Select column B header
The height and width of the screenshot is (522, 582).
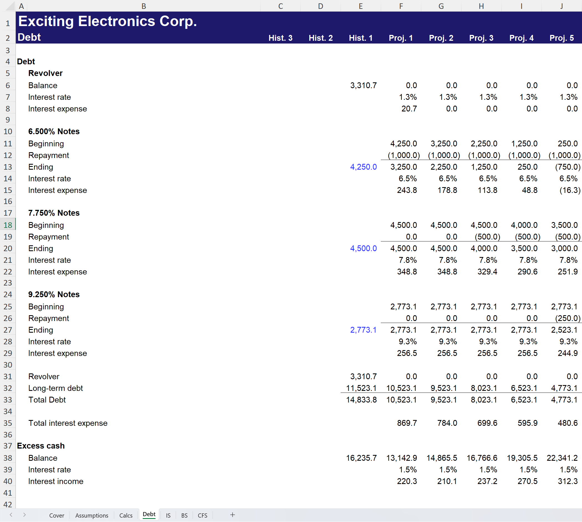[x=144, y=6]
